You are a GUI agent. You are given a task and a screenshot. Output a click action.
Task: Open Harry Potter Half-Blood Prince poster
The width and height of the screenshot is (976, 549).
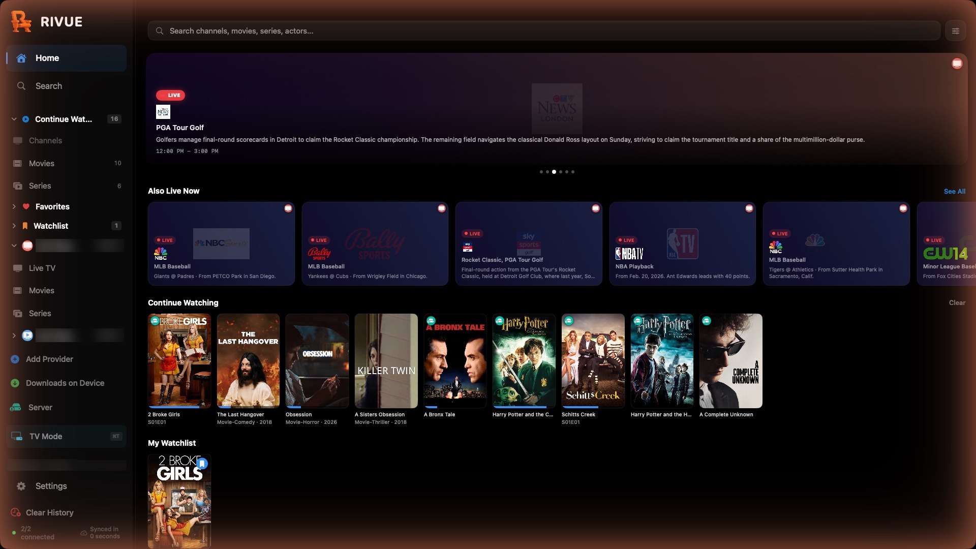click(662, 361)
